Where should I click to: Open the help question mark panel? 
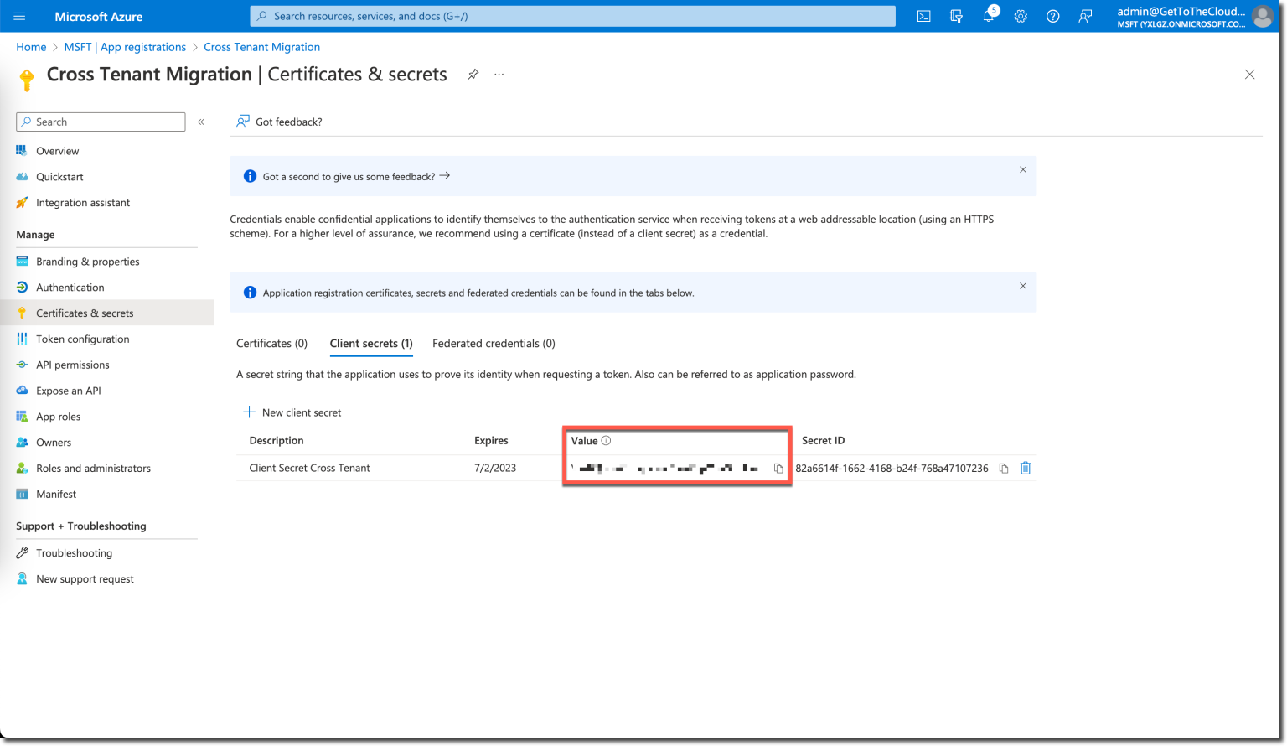pos(1052,16)
